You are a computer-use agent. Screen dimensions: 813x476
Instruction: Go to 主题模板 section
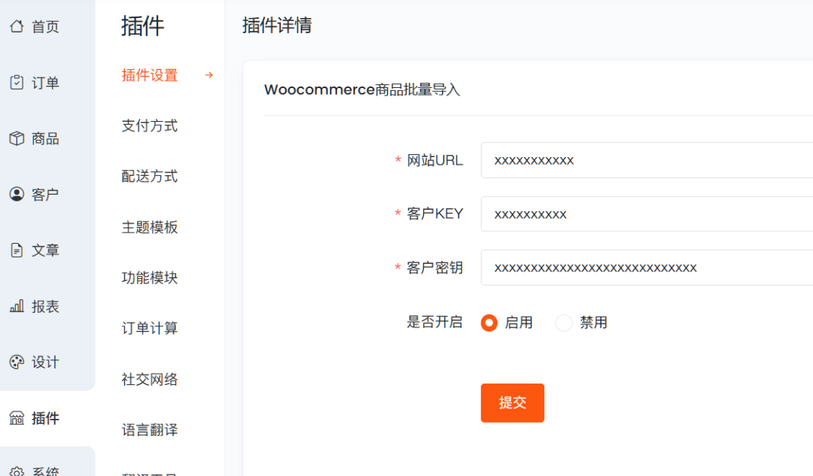(150, 227)
